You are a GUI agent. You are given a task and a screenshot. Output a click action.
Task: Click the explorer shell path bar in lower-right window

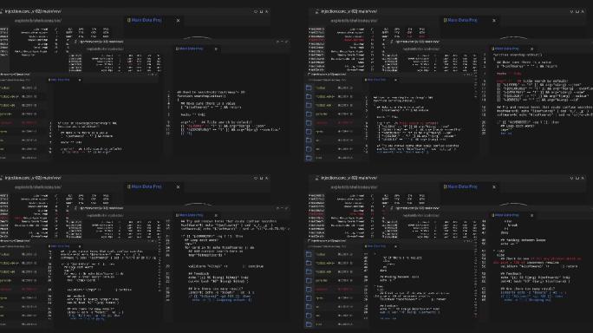pyautogui.click(x=354, y=187)
